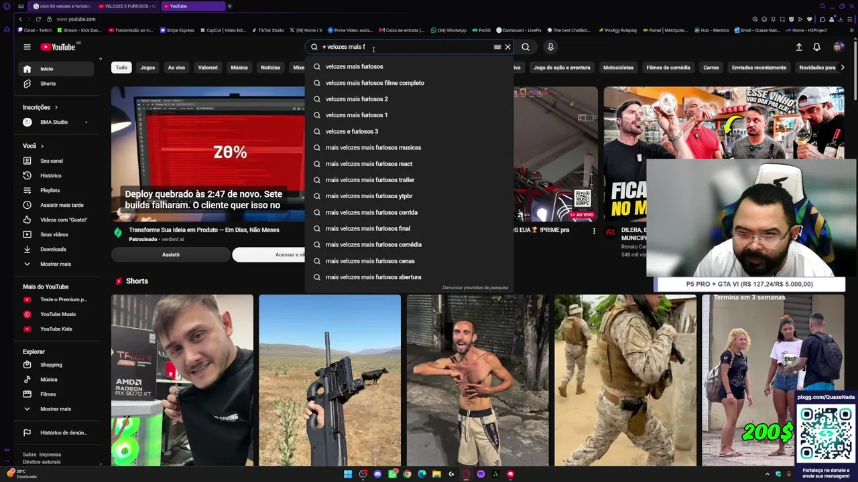
Task: Open YouTube Music in the sidebar
Action: click(57, 314)
